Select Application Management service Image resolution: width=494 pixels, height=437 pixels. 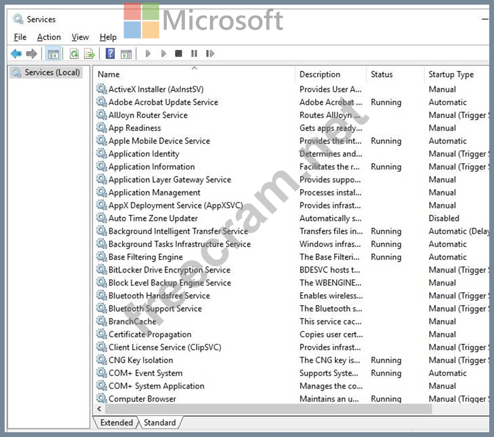[154, 193]
